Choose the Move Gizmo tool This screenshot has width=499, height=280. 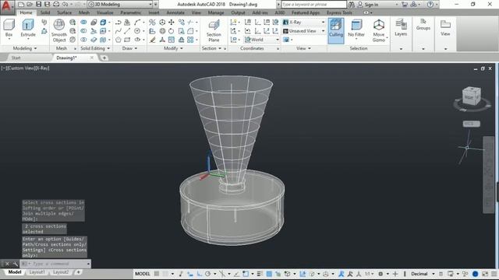coord(379,30)
